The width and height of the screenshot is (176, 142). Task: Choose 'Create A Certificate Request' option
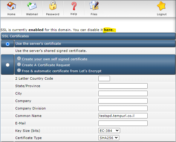click(19, 64)
